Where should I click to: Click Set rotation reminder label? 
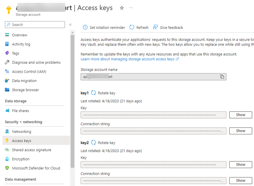[x=107, y=28]
